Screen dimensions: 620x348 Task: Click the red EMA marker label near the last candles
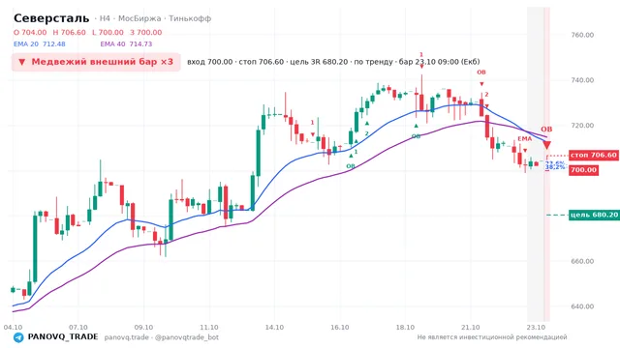click(525, 139)
